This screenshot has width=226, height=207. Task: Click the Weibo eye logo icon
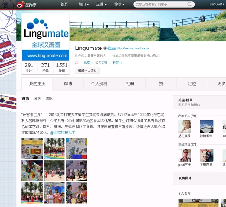[20, 5]
